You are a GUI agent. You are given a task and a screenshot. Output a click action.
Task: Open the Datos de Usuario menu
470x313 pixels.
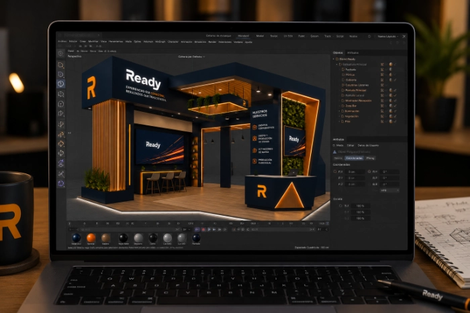tap(368, 145)
